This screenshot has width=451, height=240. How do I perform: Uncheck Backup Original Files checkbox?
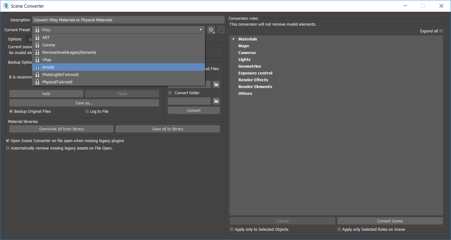point(11,111)
